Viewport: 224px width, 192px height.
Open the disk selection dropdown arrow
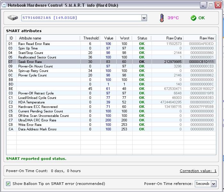tap(144, 18)
